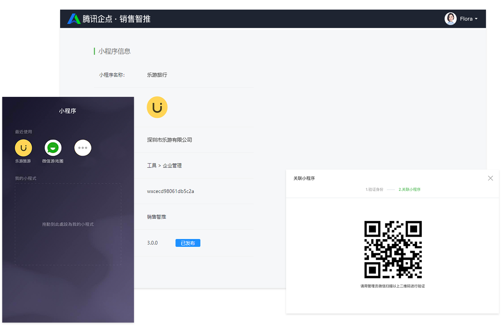Open 乐游旅游 mini program icon
Screen dimensions: 501x334
(x=23, y=148)
